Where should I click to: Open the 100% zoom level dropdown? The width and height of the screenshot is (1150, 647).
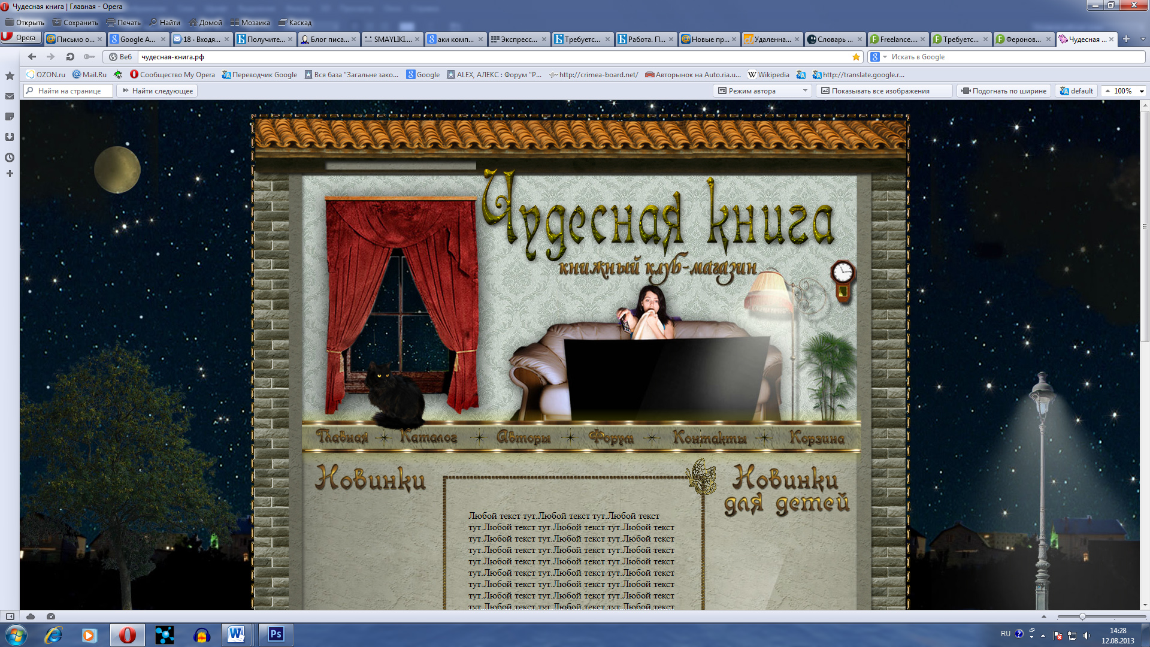pos(1142,91)
